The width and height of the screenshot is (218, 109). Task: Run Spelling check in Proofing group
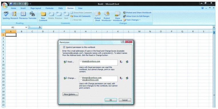(6, 15)
